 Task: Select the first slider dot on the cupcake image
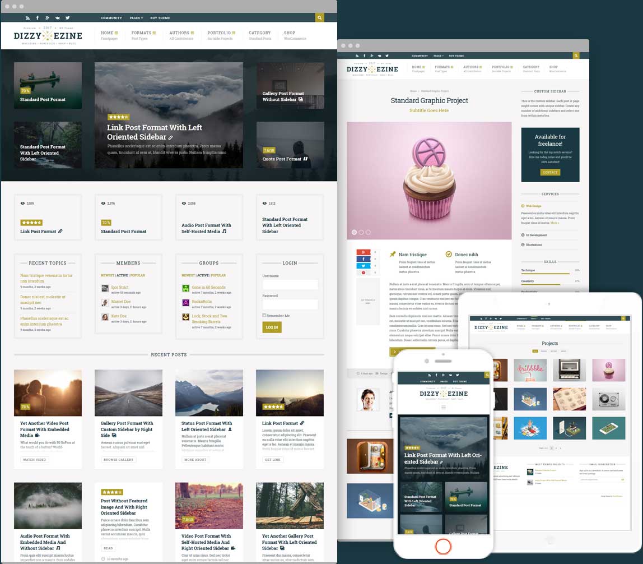[x=354, y=232]
